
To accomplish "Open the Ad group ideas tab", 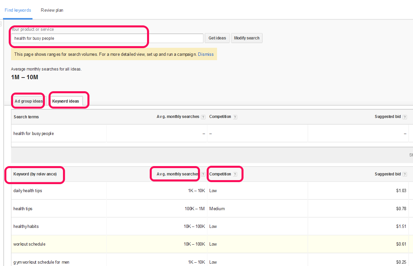I will tap(28, 100).
